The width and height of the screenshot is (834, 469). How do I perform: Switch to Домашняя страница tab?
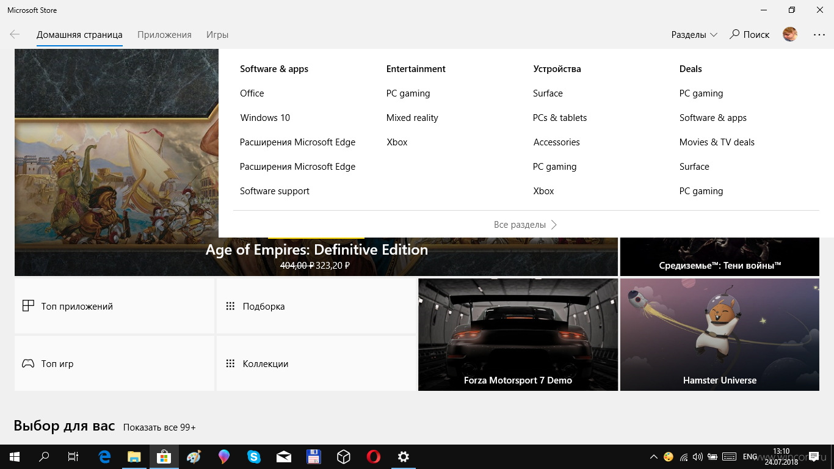[79, 35]
